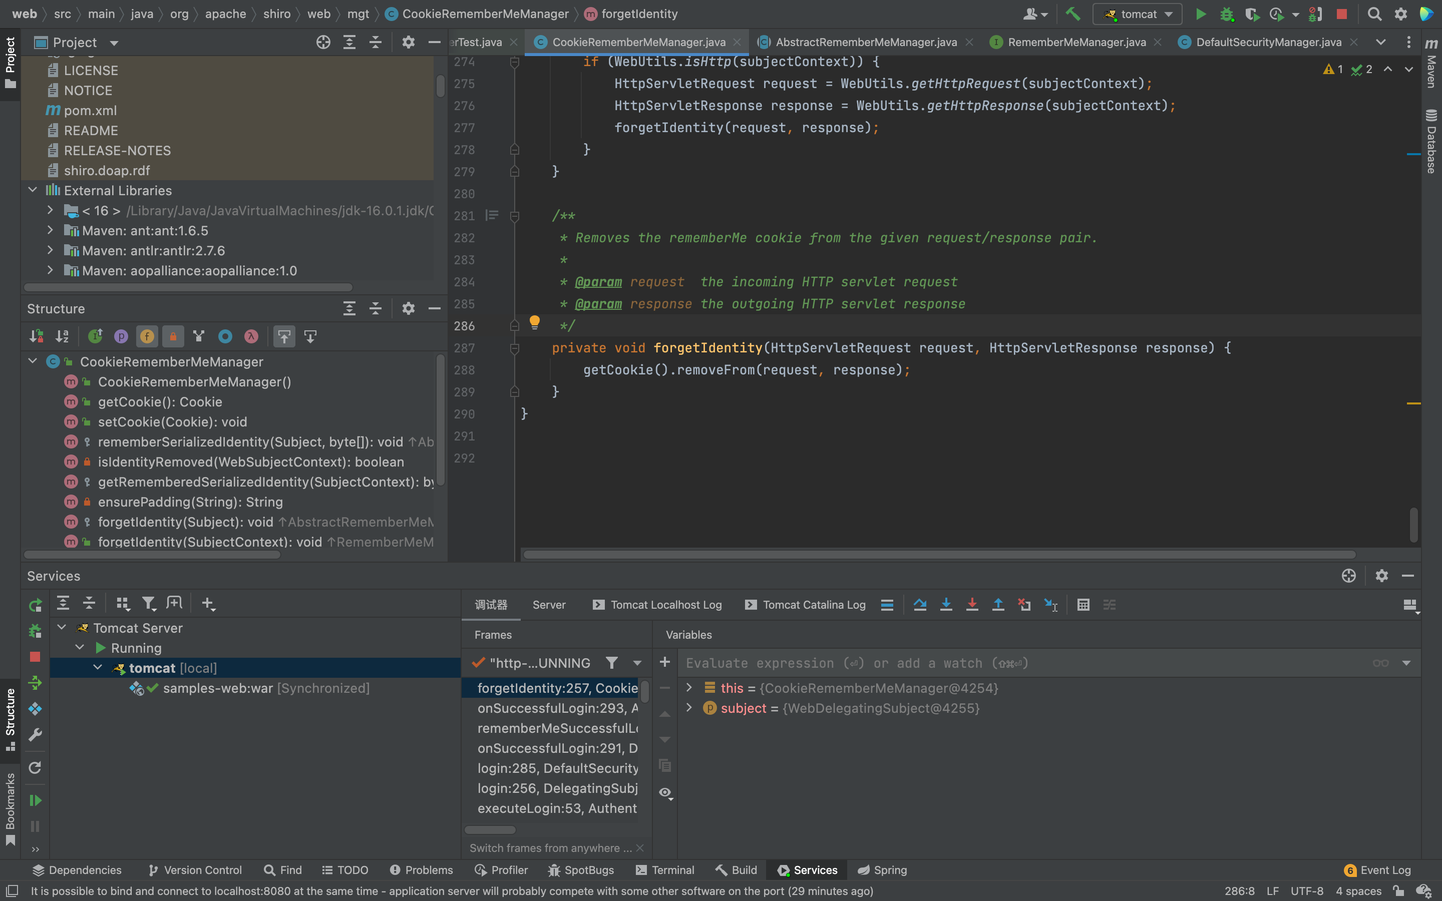1442x901 pixels.
Task: Resume program in Services sidebar
Action: pyautogui.click(x=35, y=800)
